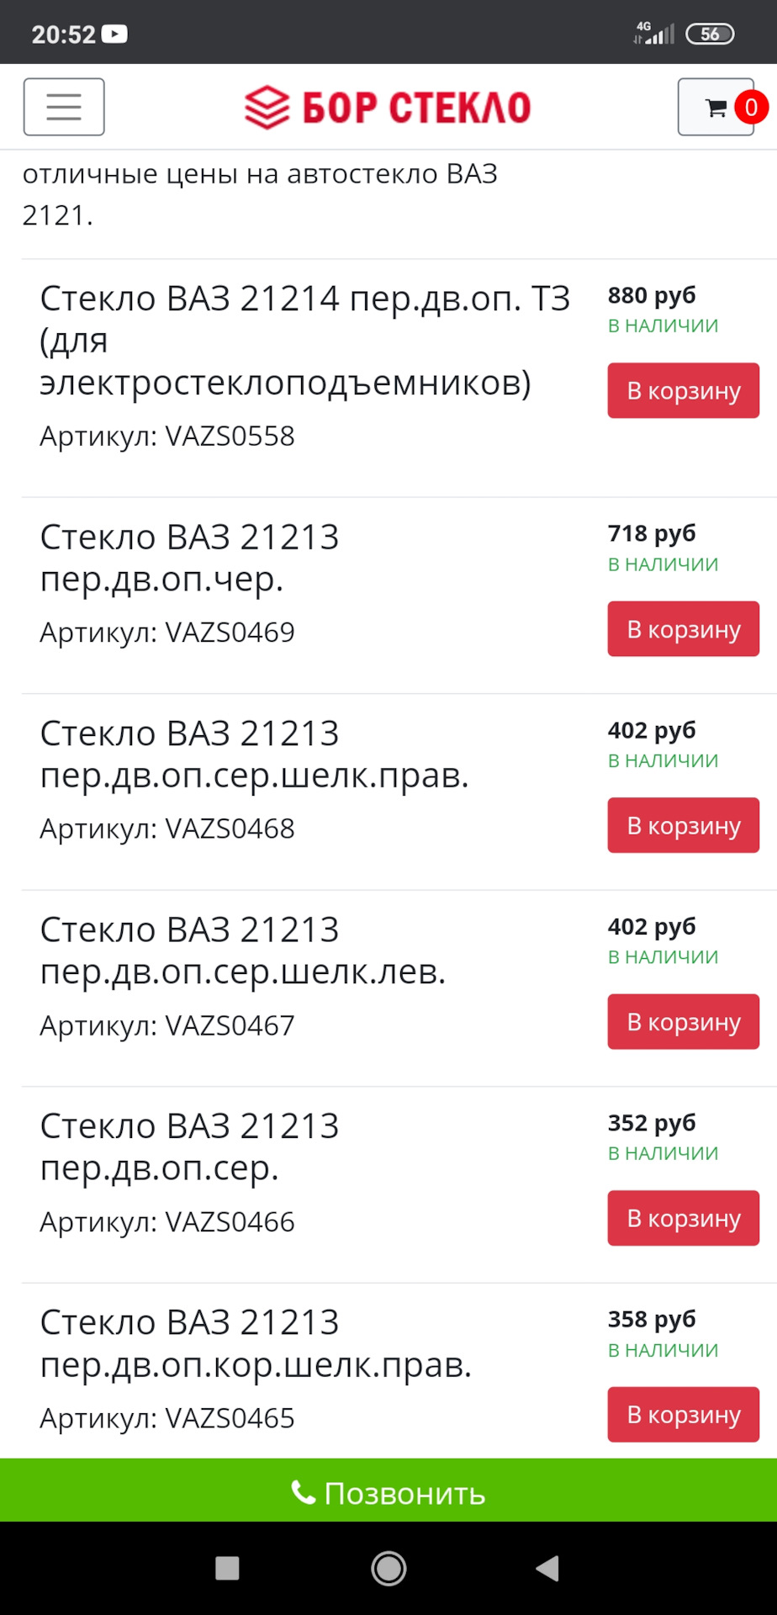Tap YouTube notification icon in status bar
This screenshot has width=777, height=1615.
pyautogui.click(x=114, y=34)
